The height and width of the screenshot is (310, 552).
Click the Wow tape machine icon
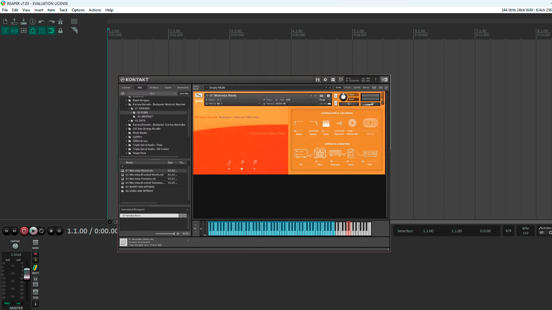pos(320,153)
